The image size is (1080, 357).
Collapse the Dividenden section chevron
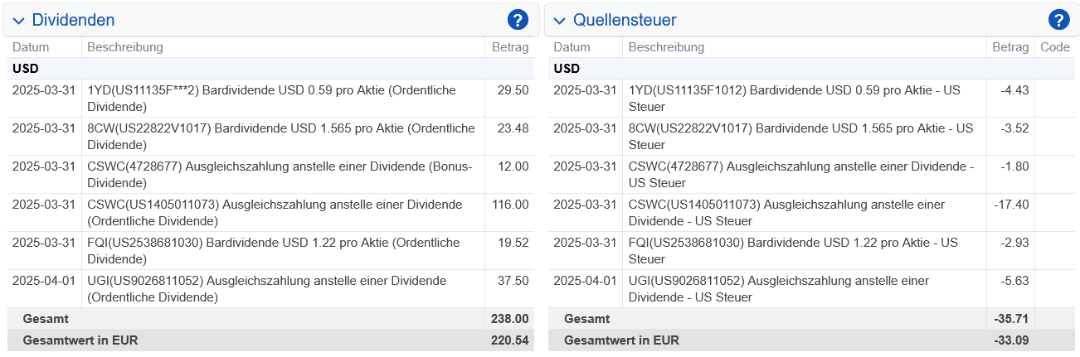coord(19,21)
